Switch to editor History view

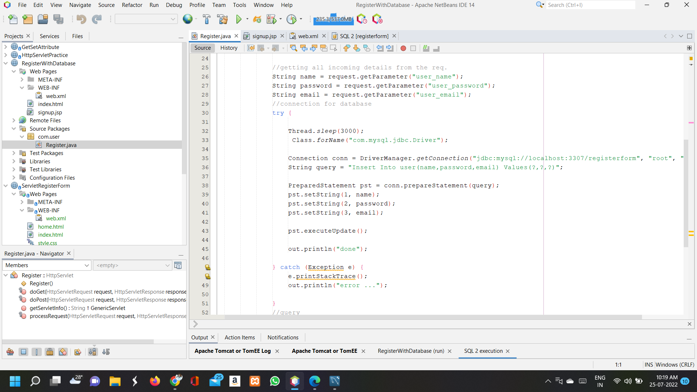click(229, 48)
